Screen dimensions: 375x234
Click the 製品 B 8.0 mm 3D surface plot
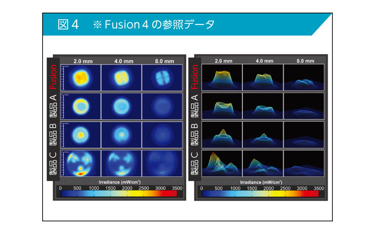point(304,135)
